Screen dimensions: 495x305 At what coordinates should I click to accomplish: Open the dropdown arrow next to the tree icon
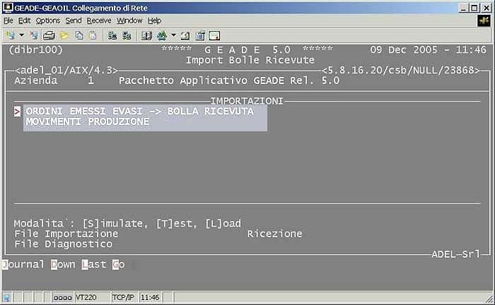point(174,35)
